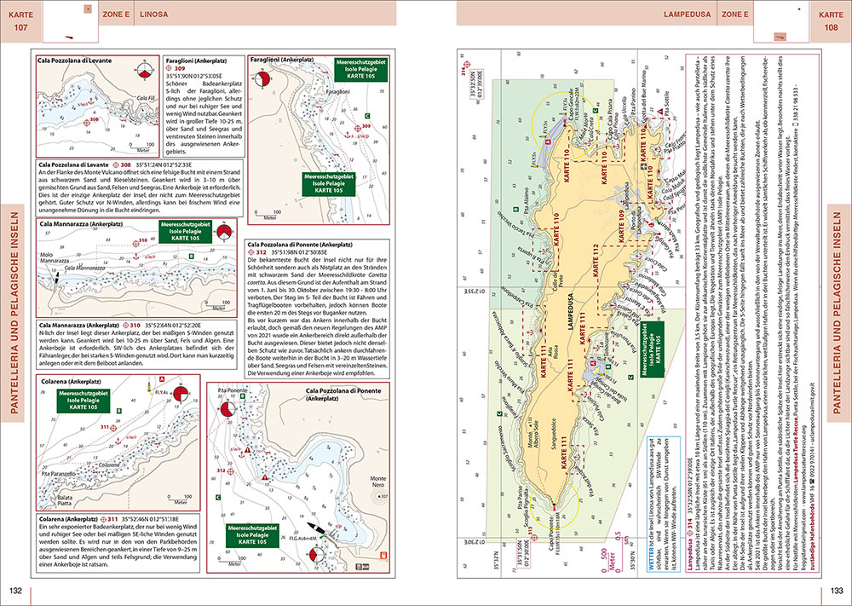Select the LAMPEDUSA header label

(x=686, y=15)
